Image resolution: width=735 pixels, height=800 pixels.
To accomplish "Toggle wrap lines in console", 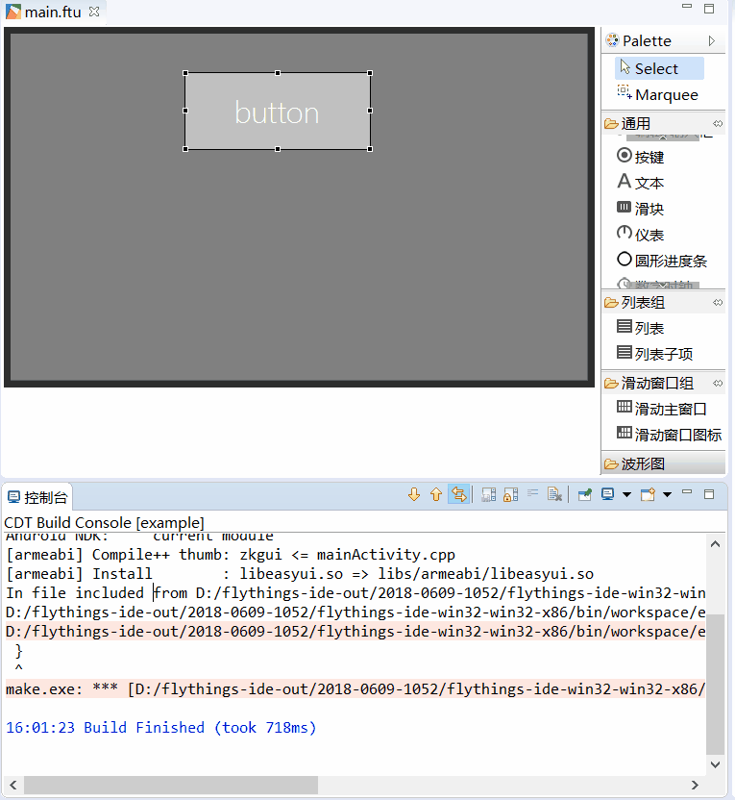I will tap(532, 493).
